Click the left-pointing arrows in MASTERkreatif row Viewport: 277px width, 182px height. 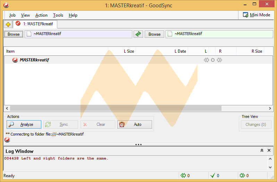pyautogui.click(x=206, y=60)
